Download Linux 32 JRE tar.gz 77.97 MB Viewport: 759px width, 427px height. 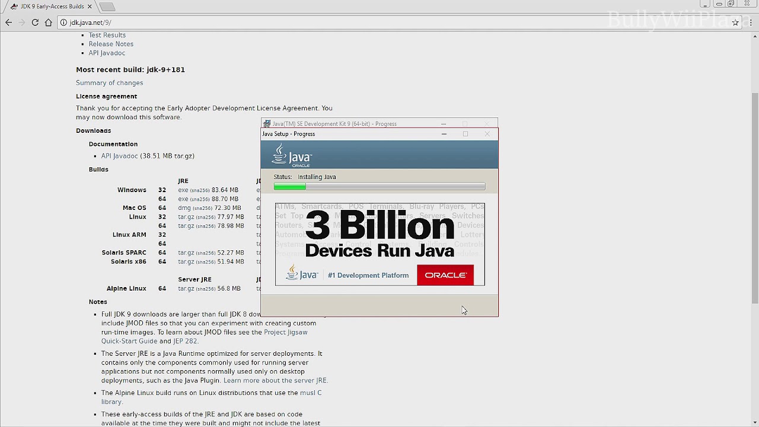[186, 217]
